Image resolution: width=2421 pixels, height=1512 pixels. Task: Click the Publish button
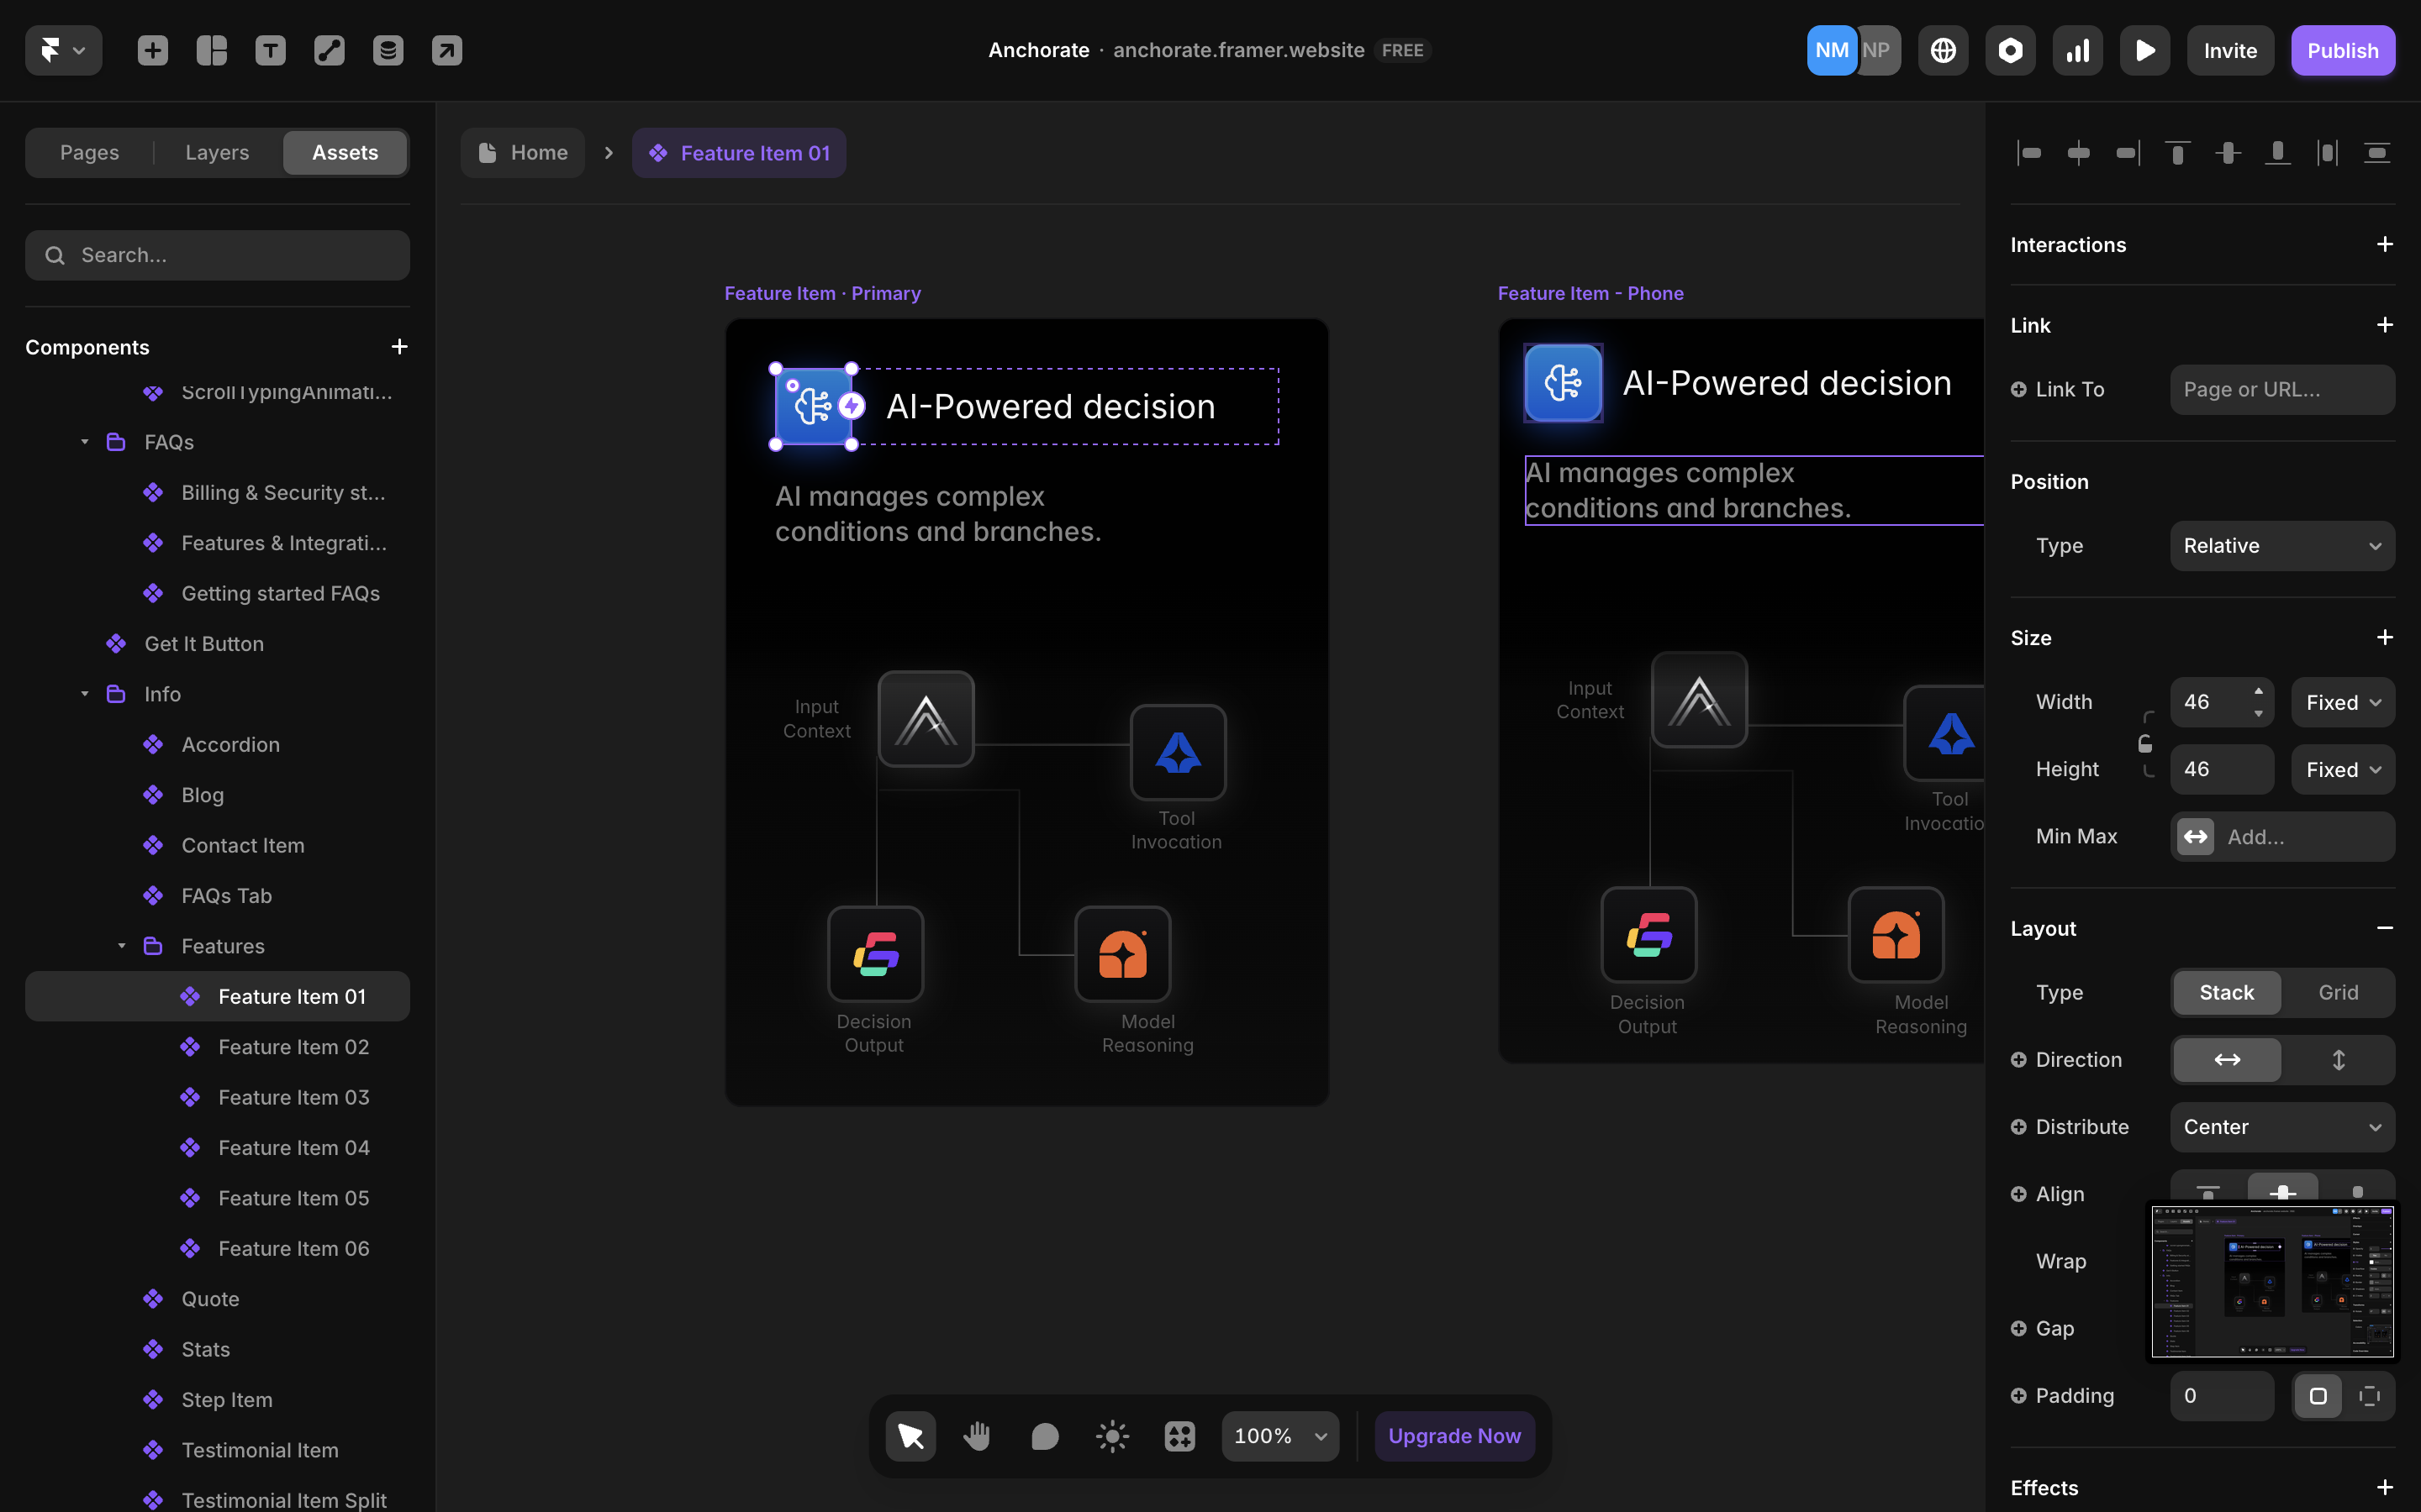[2342, 50]
